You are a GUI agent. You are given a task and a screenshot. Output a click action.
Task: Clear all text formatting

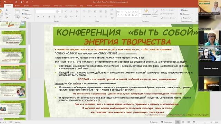pyautogui.click(x=77, y=11)
